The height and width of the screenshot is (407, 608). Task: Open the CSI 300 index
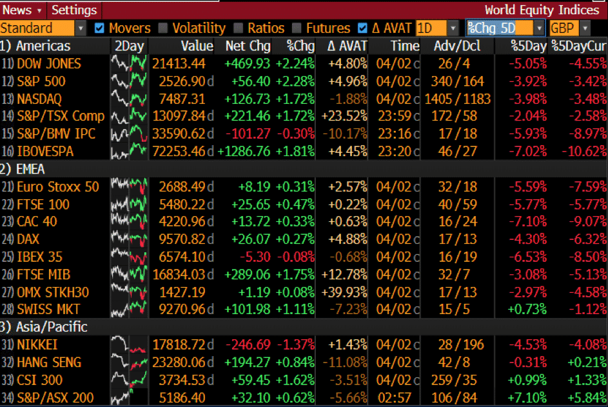39,380
